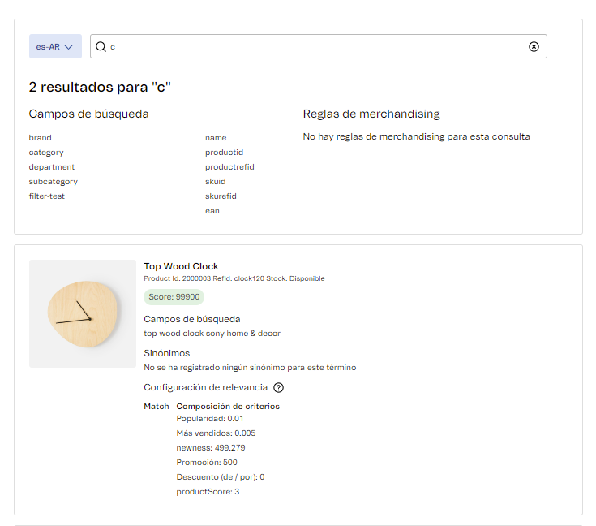This screenshot has height=526, width=596.
Task: Select the brand search field
Action: [40, 138]
